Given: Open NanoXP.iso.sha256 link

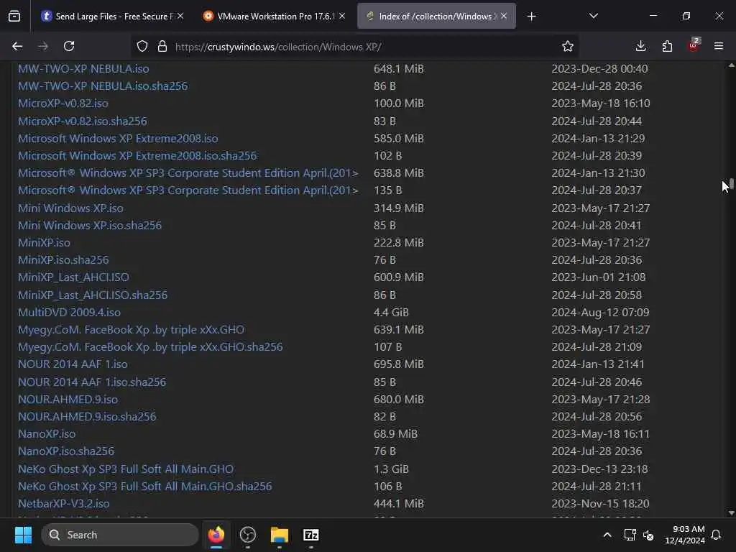Looking at the screenshot, I should [x=65, y=451].
